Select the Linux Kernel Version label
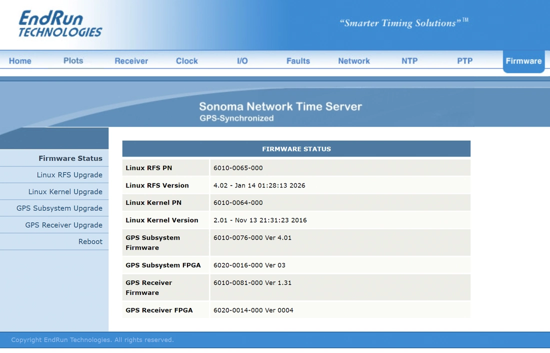This screenshot has height=353, width=550. (x=162, y=220)
